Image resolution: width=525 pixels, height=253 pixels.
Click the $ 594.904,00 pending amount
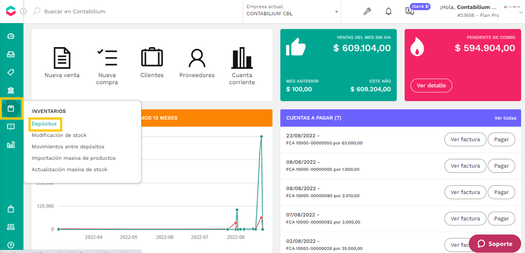pyautogui.click(x=485, y=48)
